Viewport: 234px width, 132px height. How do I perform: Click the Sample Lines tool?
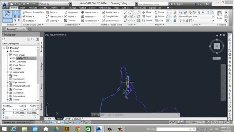pyautogui.click(x=110, y=16)
